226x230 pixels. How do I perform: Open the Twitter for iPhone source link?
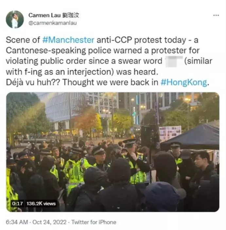pos(94,222)
